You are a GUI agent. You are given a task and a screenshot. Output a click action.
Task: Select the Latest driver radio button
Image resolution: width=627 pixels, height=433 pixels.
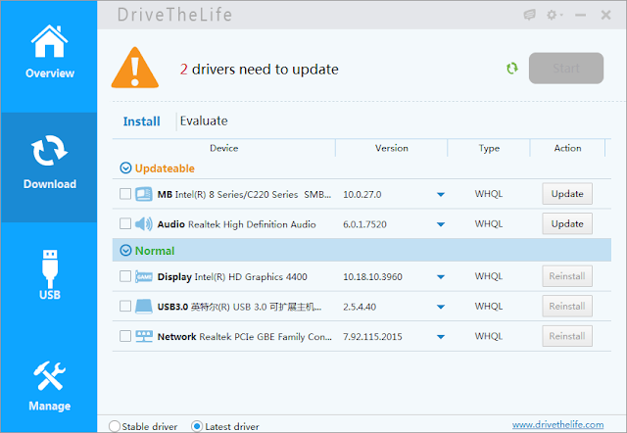tap(197, 426)
